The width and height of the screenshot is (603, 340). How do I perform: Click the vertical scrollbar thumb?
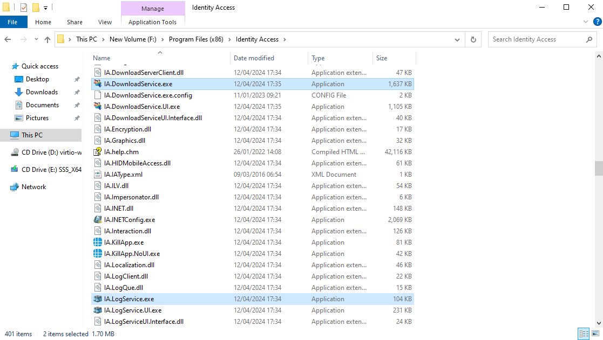click(599, 168)
